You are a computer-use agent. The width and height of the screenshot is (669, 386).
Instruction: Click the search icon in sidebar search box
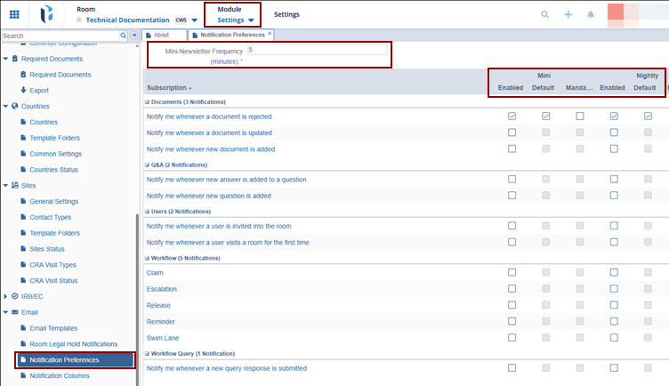tap(124, 36)
